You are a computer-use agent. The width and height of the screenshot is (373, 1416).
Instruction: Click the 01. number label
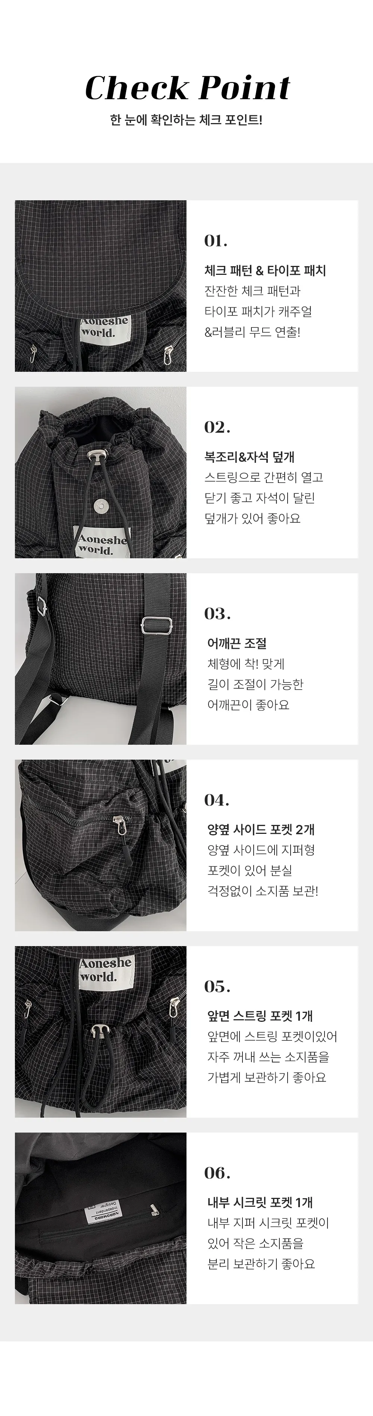pyautogui.click(x=216, y=241)
